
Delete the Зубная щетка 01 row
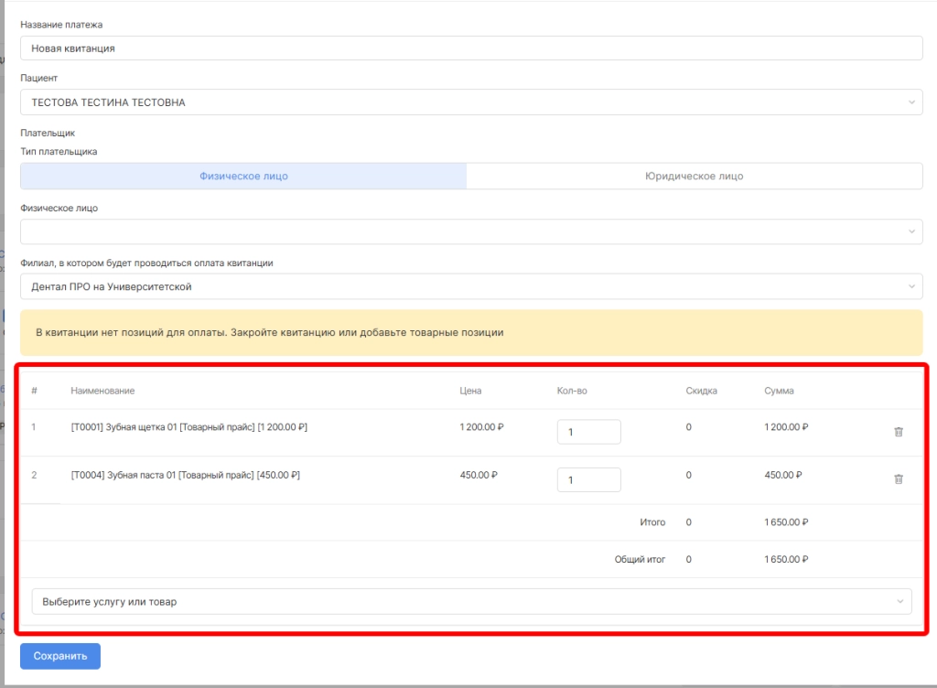[898, 432]
